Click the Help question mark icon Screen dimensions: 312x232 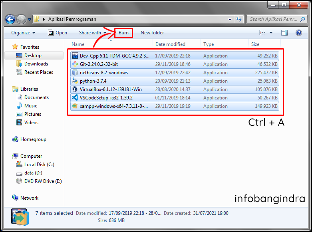299,33
